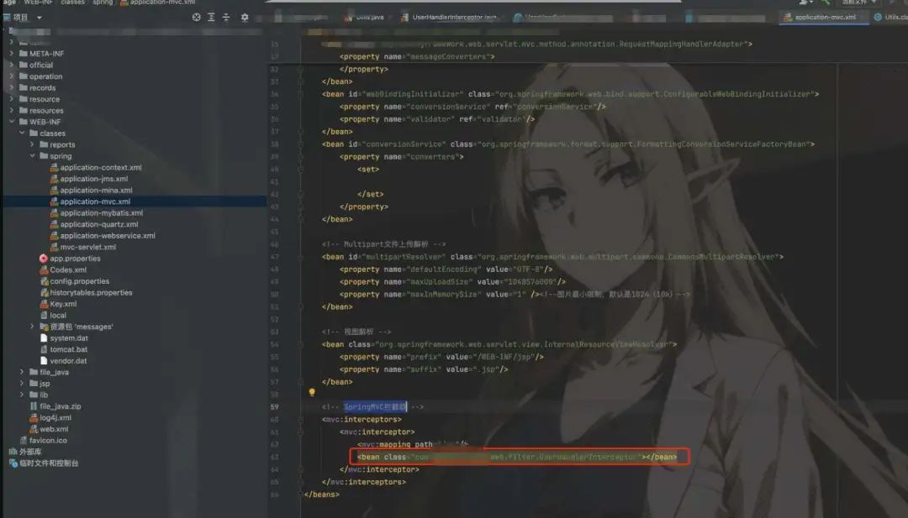This screenshot has width=908, height=518.
Task: Expand the META-INF folder
Action: [12, 54]
